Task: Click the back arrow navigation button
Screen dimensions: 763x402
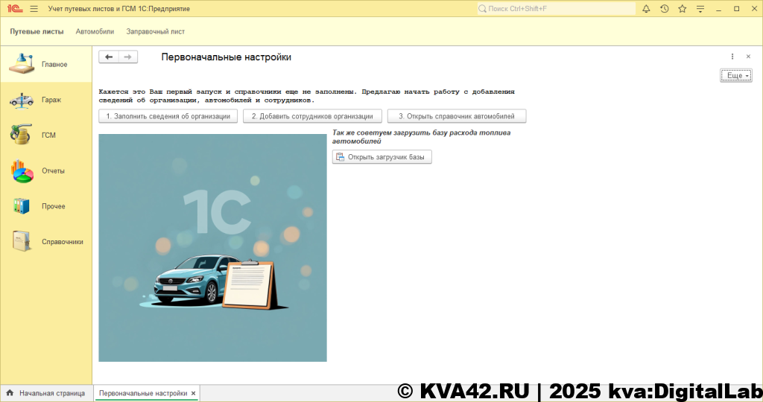Action: click(109, 57)
